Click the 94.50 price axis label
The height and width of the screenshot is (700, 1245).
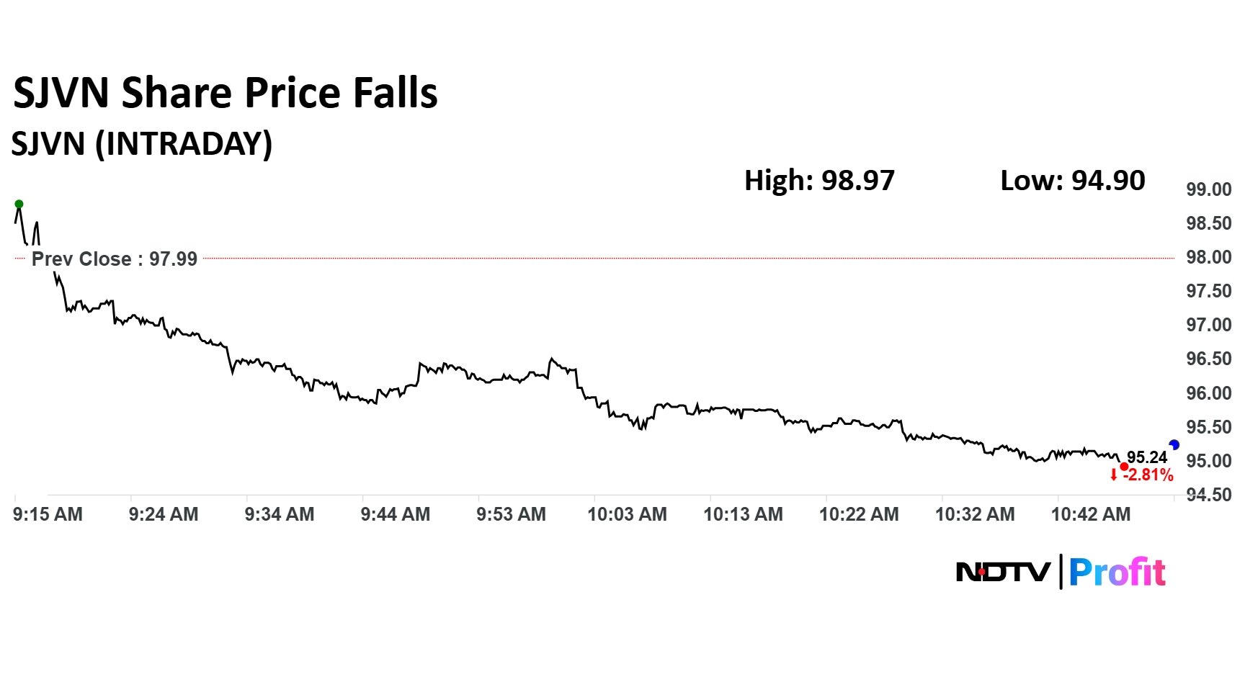1208,495
